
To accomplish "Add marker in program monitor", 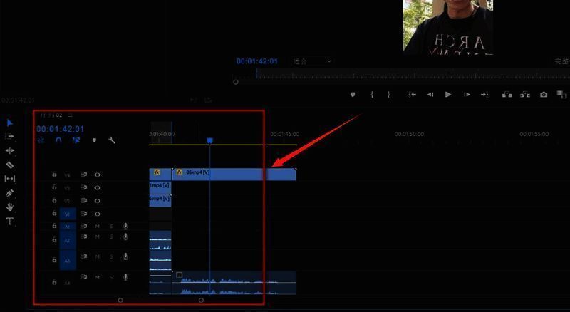I will pos(352,95).
